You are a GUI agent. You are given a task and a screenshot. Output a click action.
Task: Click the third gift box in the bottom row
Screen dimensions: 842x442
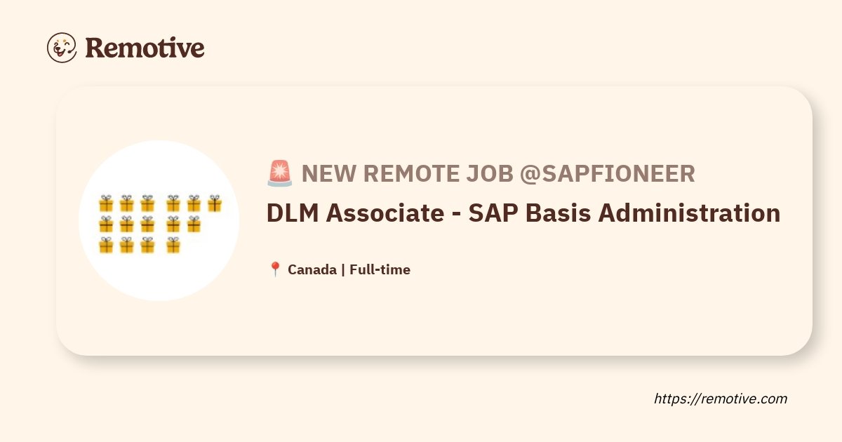click(x=147, y=245)
